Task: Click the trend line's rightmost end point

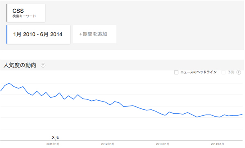Action: click(x=242, y=114)
